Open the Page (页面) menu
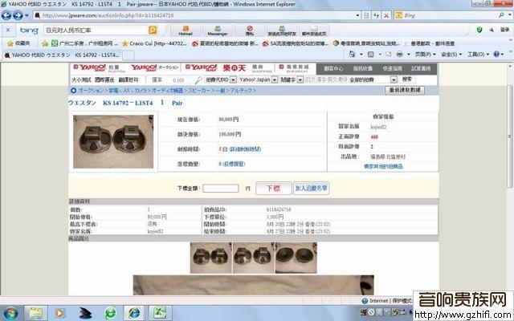The image size is (514, 321). [425, 54]
